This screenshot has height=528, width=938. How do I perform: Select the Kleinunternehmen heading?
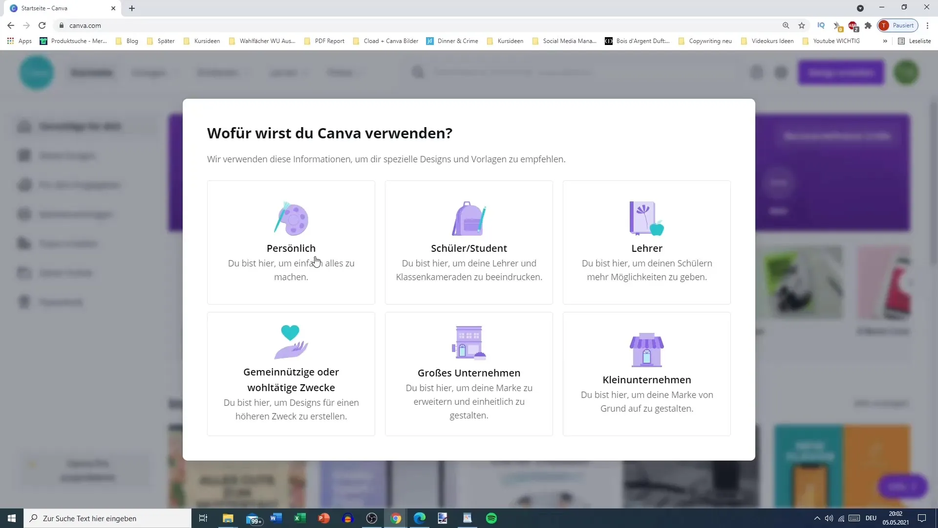[x=647, y=380]
